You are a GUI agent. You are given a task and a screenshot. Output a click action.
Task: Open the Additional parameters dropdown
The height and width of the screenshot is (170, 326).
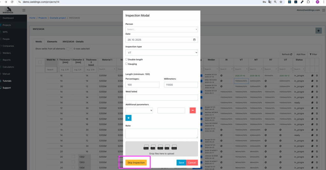[x=139, y=110]
